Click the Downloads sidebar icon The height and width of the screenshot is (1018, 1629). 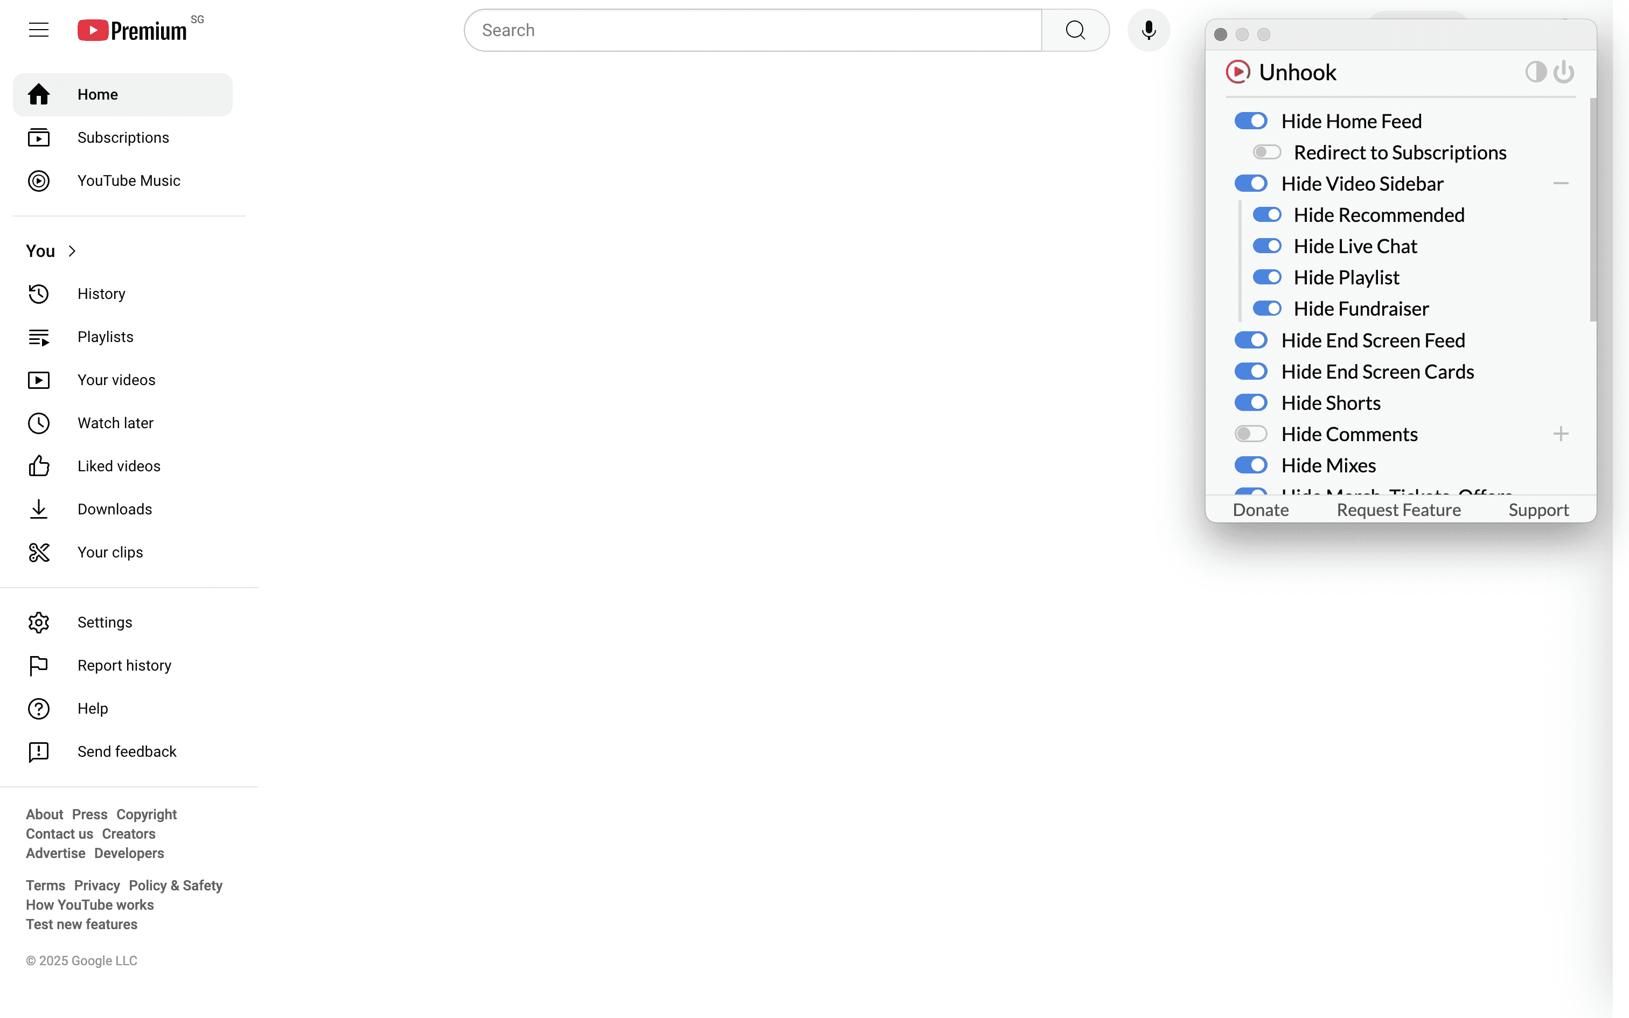(38, 509)
